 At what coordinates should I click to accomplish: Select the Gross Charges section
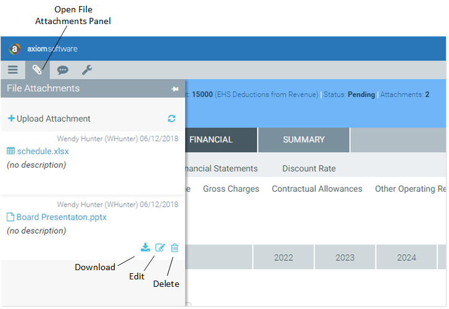pyautogui.click(x=231, y=189)
